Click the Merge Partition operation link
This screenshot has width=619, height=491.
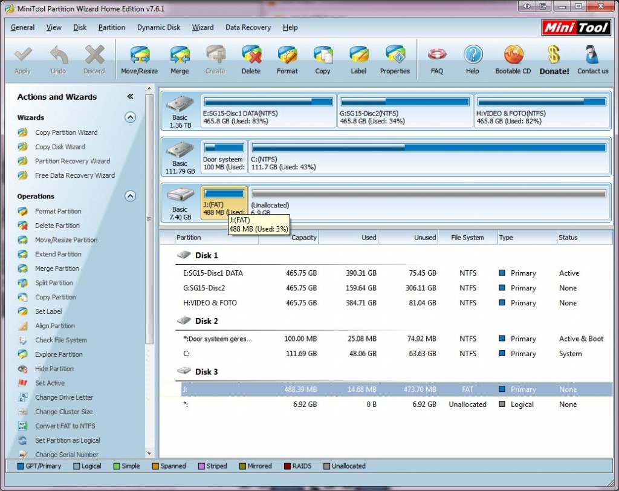point(57,268)
